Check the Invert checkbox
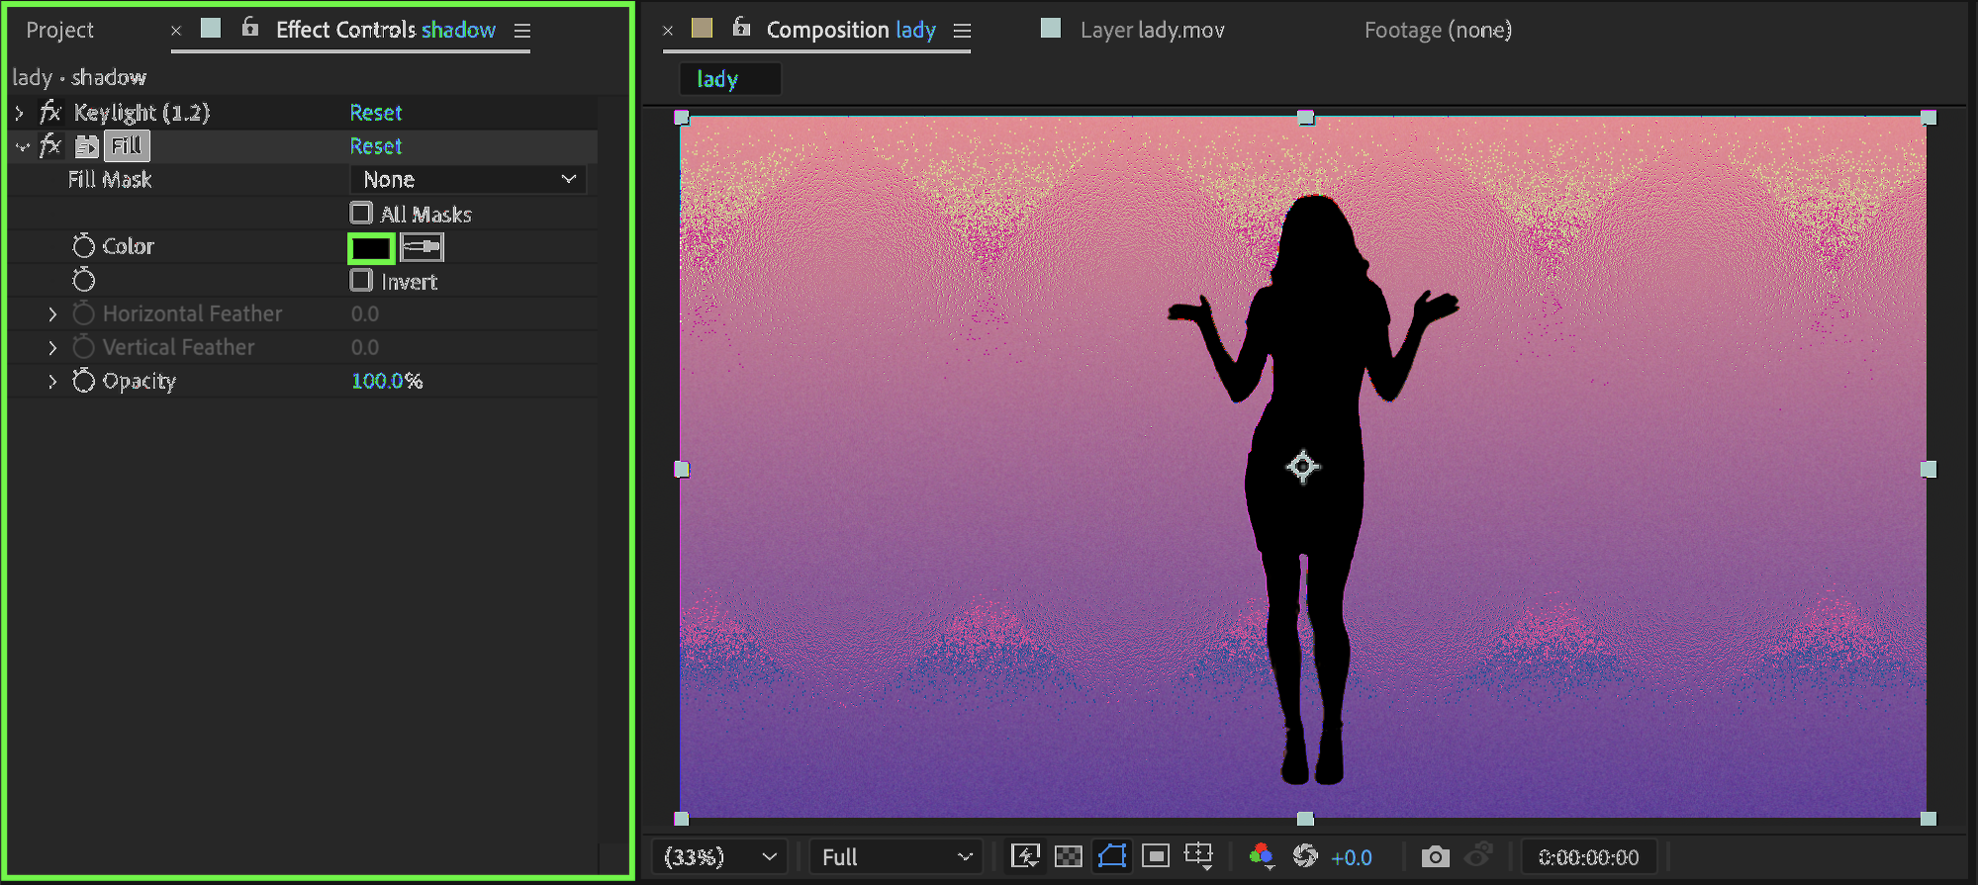The width and height of the screenshot is (1978, 885). click(x=361, y=281)
